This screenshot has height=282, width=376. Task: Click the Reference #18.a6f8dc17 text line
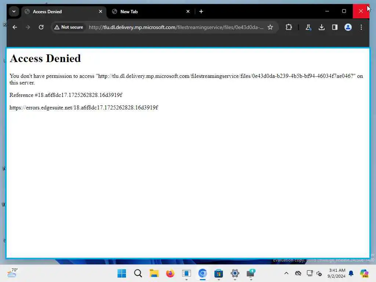point(66,95)
